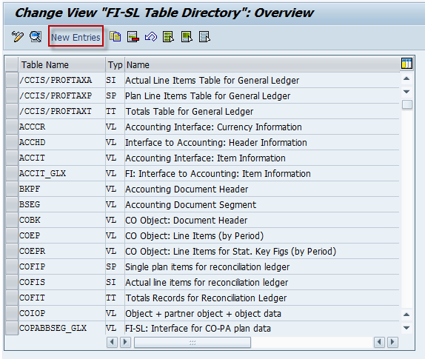This screenshot has height=359, width=425.
Task: Click the Deselect All icon
Action: point(204,37)
